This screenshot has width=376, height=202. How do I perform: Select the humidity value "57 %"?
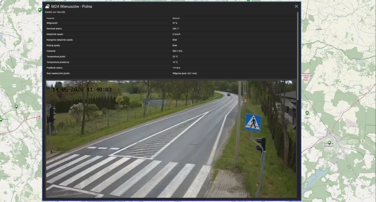[x=175, y=23]
